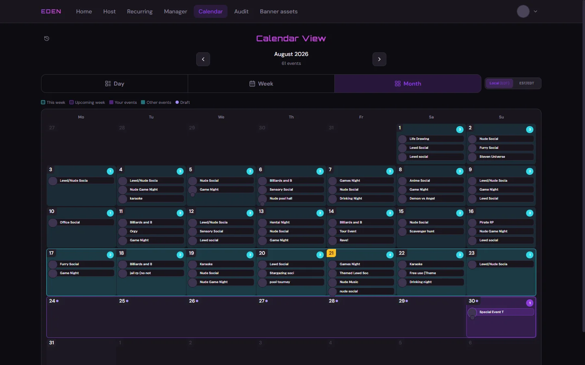Click the history refresh icon beside Calendar View
Image resolution: width=585 pixels, height=365 pixels.
pos(47,39)
